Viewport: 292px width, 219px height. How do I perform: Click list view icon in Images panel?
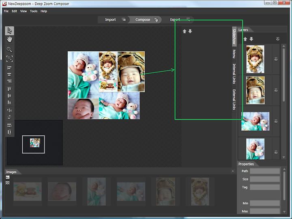(x=7, y=177)
